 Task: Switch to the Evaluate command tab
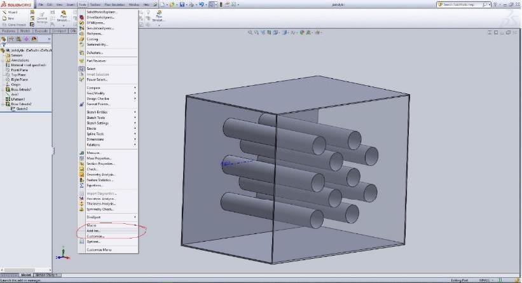coord(41,31)
